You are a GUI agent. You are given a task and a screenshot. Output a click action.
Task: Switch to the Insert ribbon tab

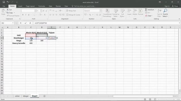(20, 6)
